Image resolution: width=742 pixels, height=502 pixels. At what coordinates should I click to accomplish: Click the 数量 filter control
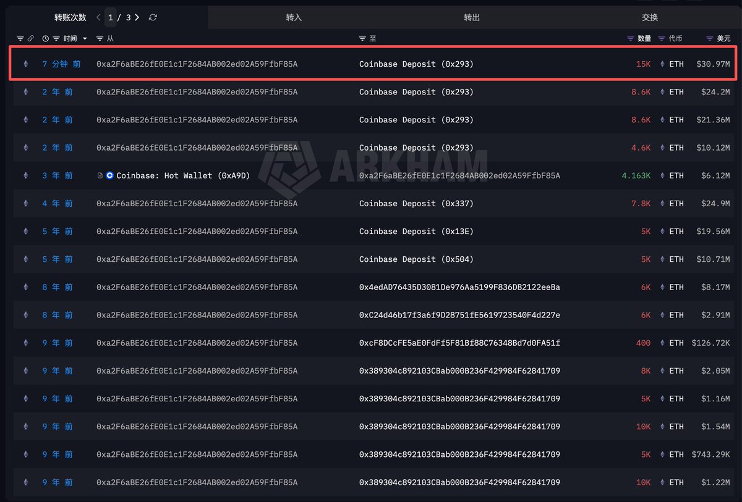631,38
